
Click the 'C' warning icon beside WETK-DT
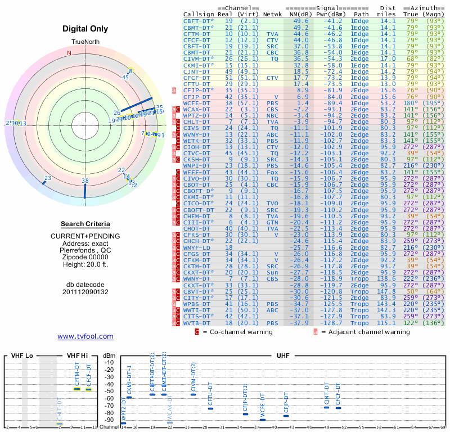pyautogui.click(x=178, y=141)
